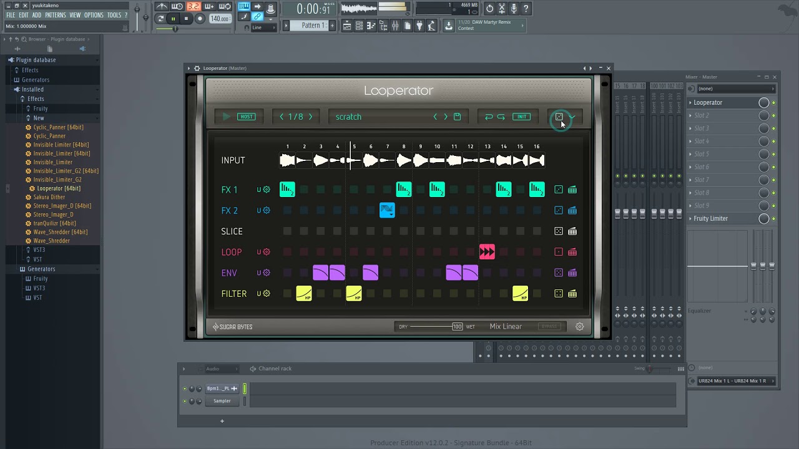Open the Fruity Limiter slot arrow menu
Image resolution: width=799 pixels, height=449 pixels.
point(690,218)
